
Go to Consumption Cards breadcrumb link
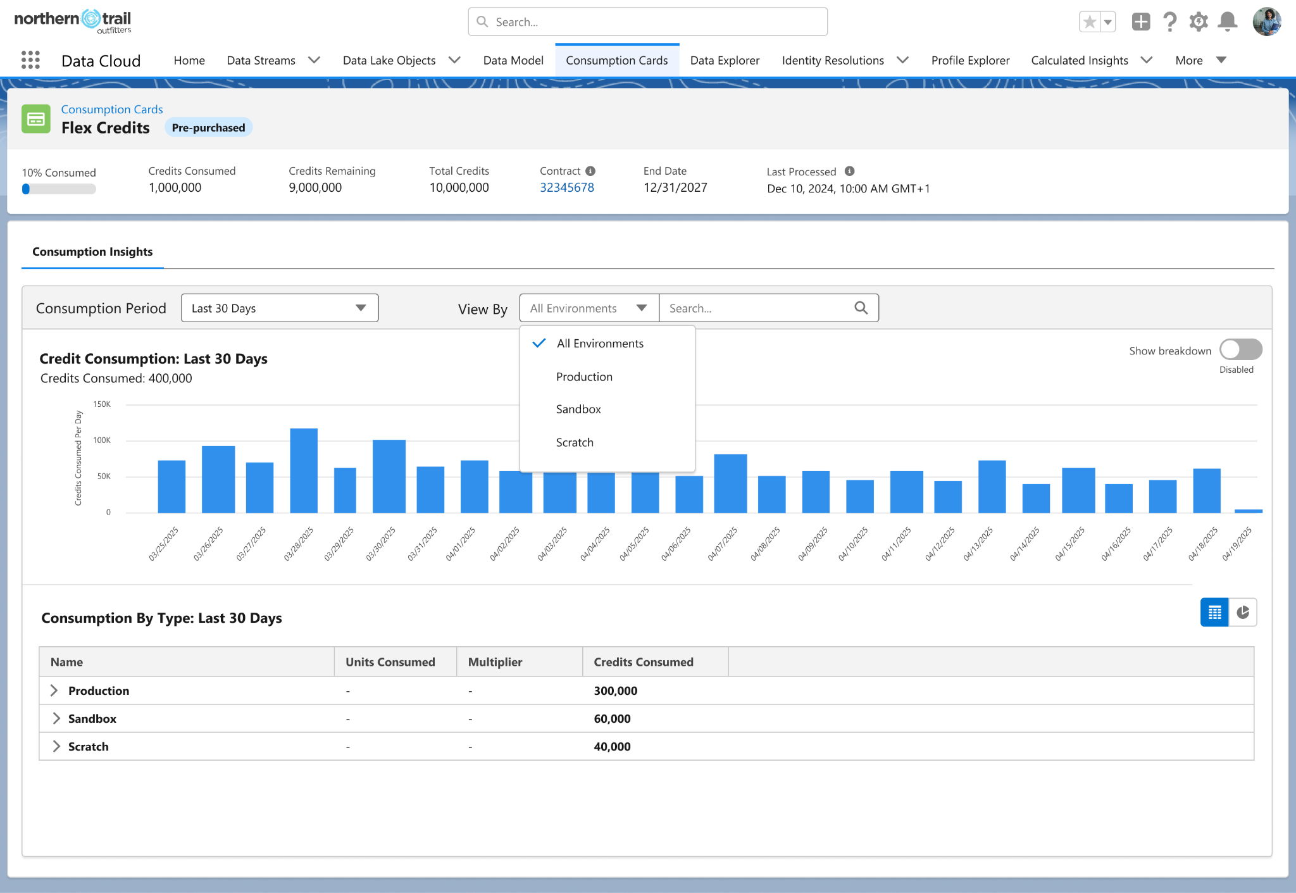[112, 109]
